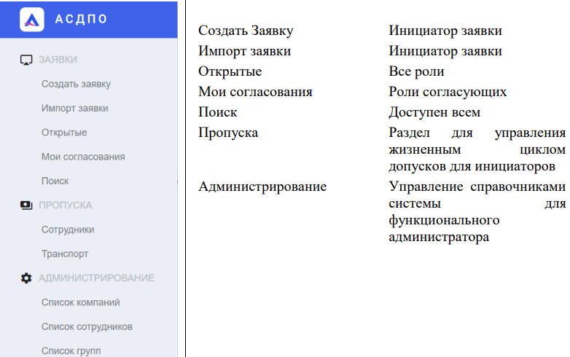570x357 pixels.
Task: Open Список компаний in the sidebar
Action: click(80, 302)
